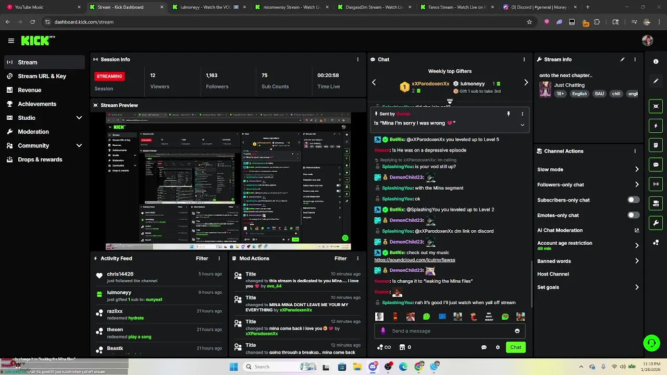Click profile avatar at top right of dashboard

pos(648,41)
